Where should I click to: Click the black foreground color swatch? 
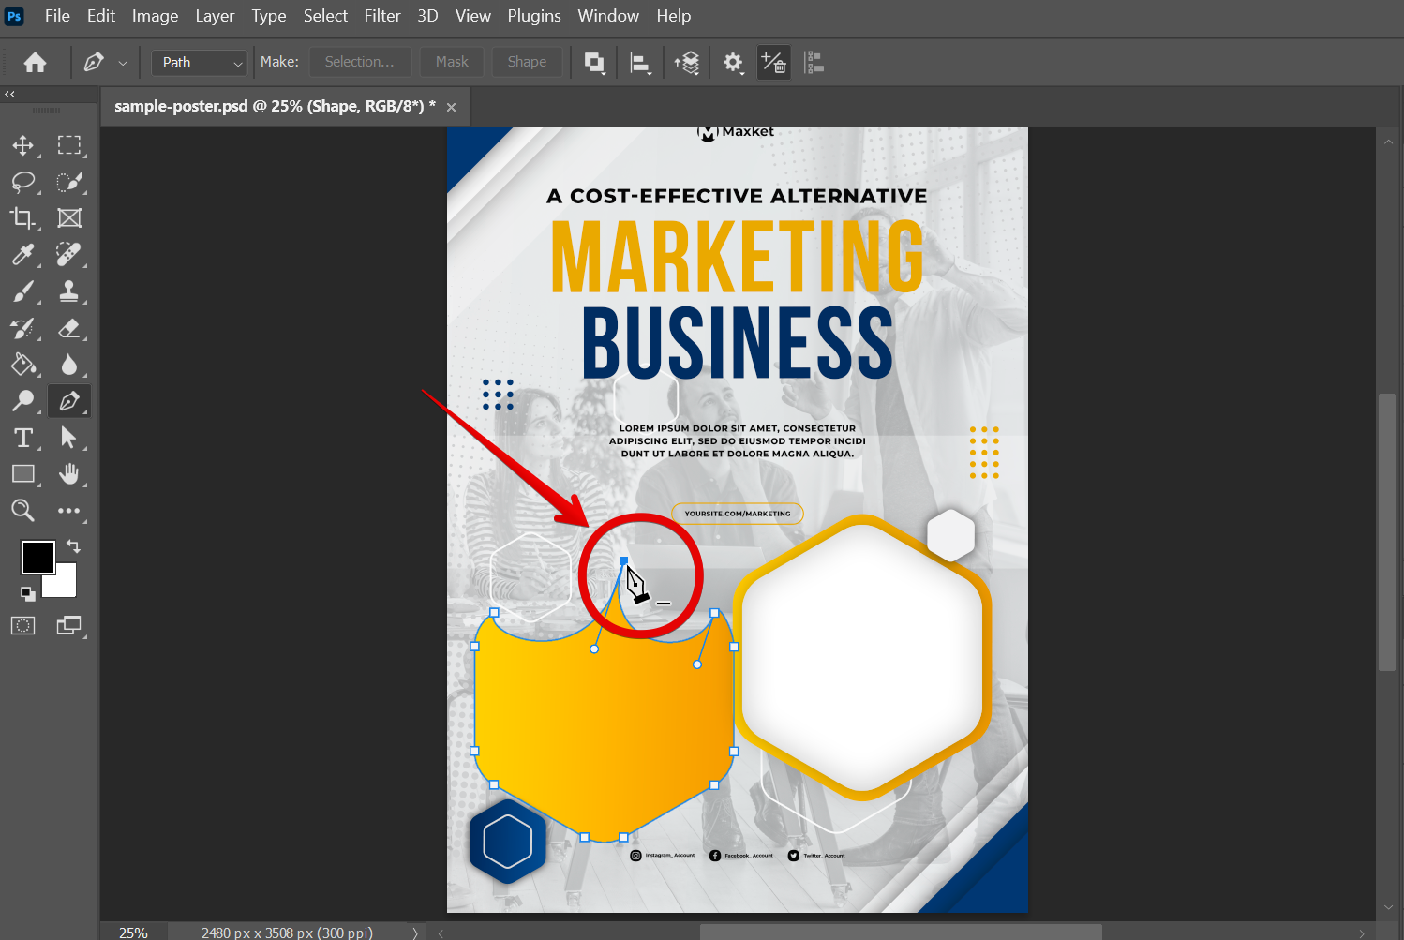(x=37, y=557)
